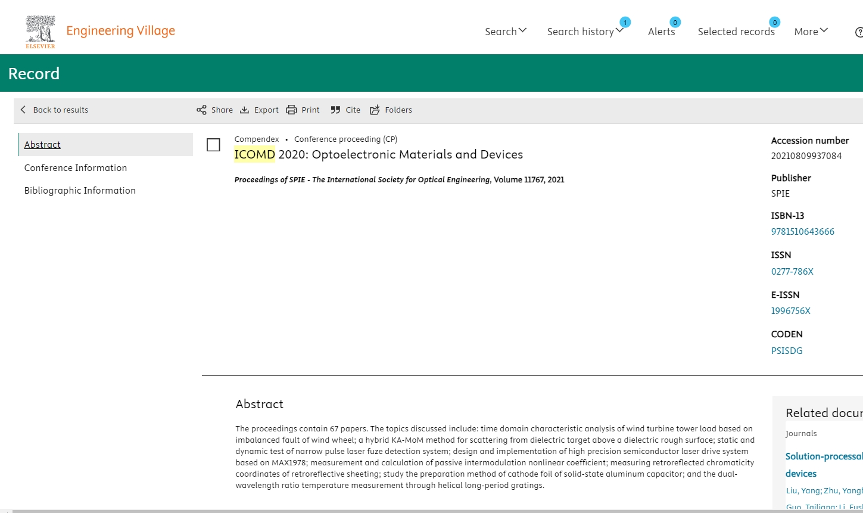The height and width of the screenshot is (513, 863).
Task: Click the Export button label
Action: coord(266,110)
